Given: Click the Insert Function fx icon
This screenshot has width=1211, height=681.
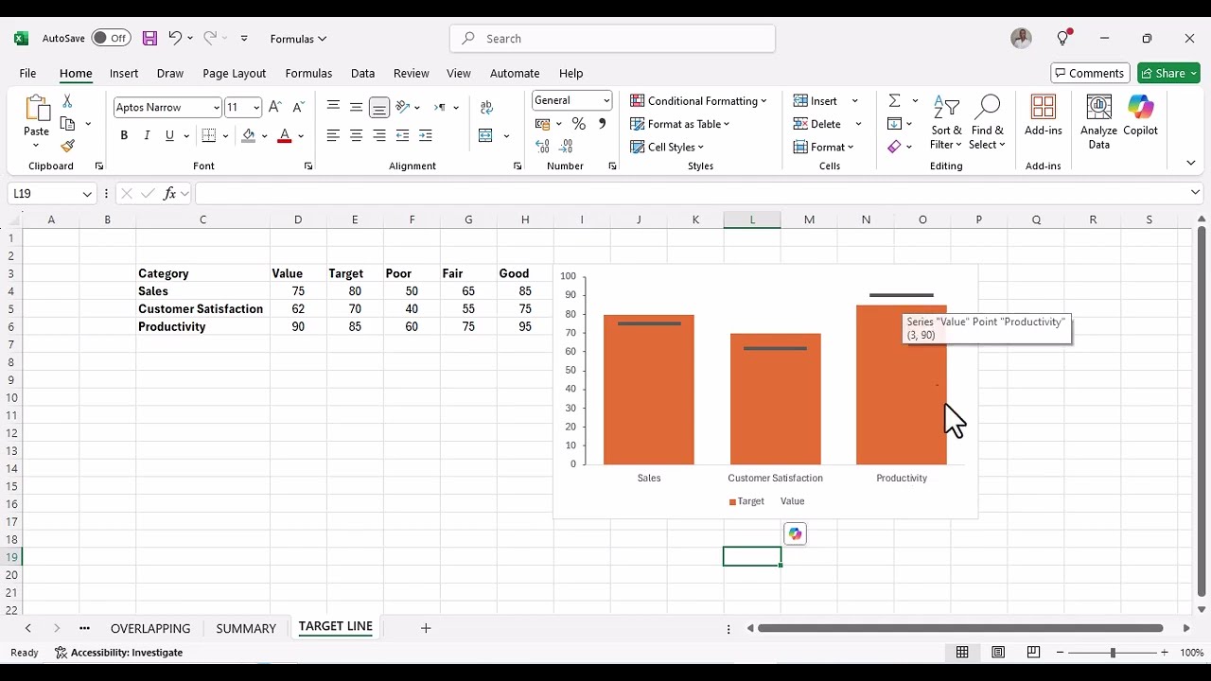Looking at the screenshot, I should click(170, 194).
